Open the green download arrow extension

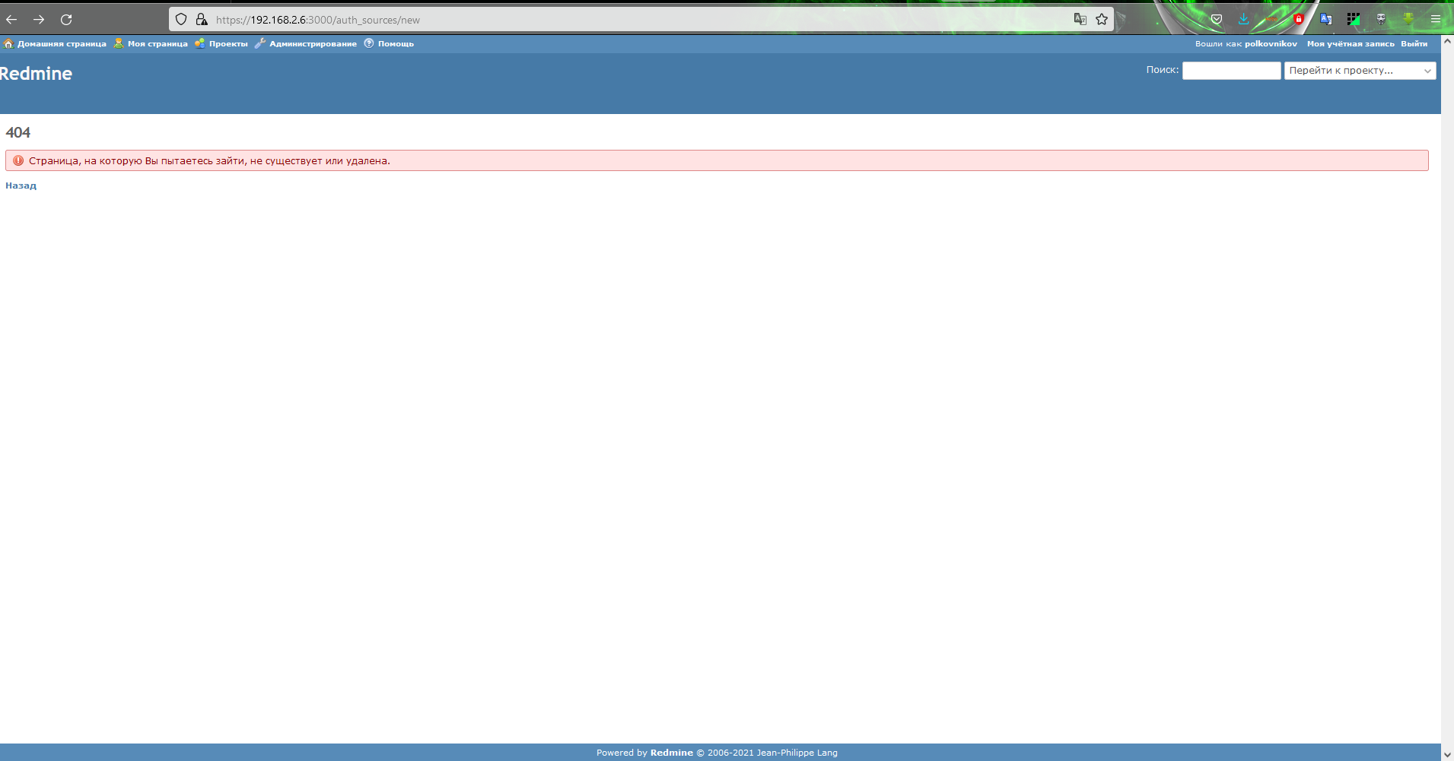[1408, 19]
